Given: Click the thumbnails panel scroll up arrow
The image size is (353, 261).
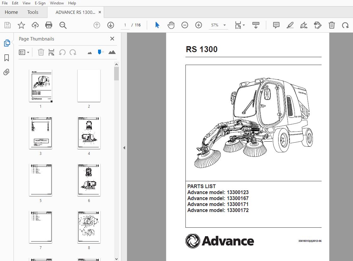Looking at the screenshot, I should point(116,64).
